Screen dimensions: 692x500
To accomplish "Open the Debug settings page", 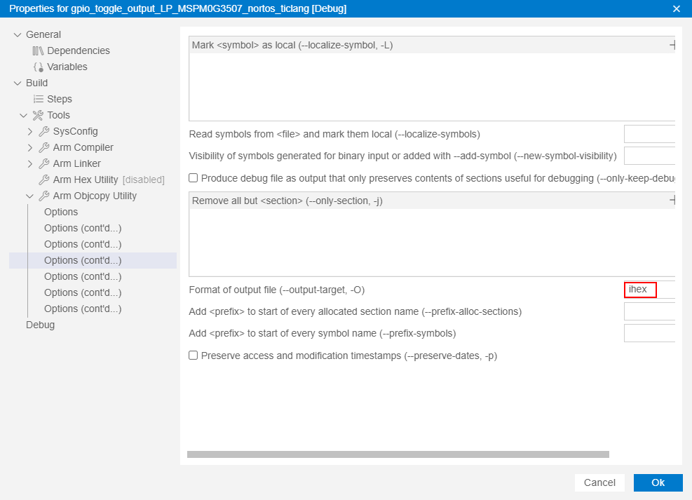I will coord(40,325).
